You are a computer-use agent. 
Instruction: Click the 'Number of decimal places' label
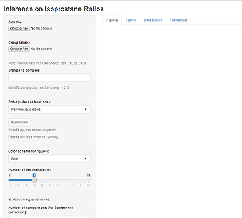click(30, 170)
